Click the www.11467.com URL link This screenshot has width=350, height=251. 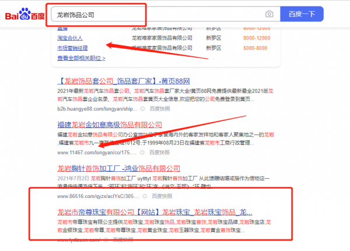[95, 153]
